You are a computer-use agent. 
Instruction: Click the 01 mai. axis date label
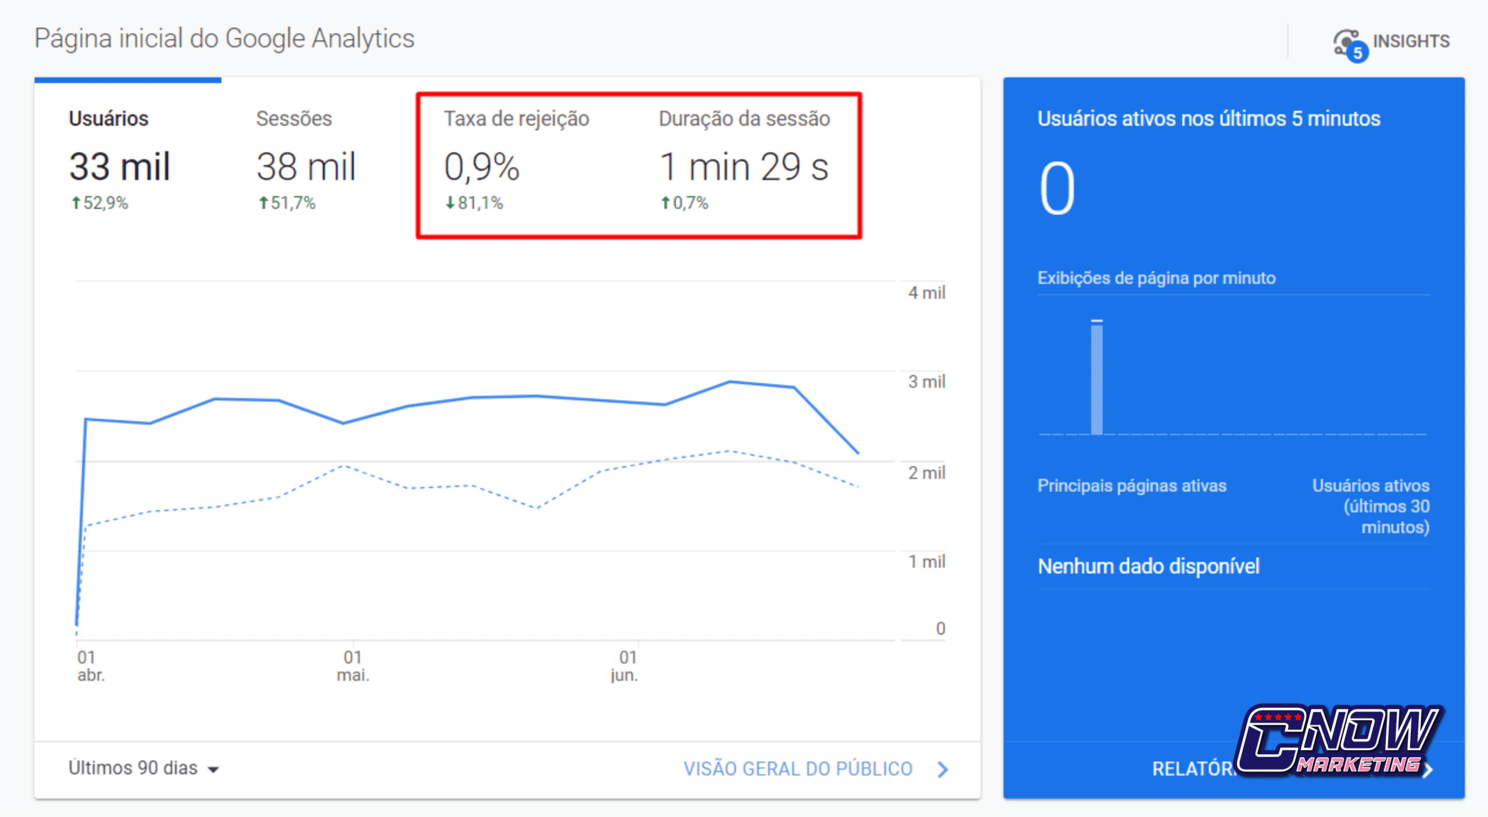[353, 666]
